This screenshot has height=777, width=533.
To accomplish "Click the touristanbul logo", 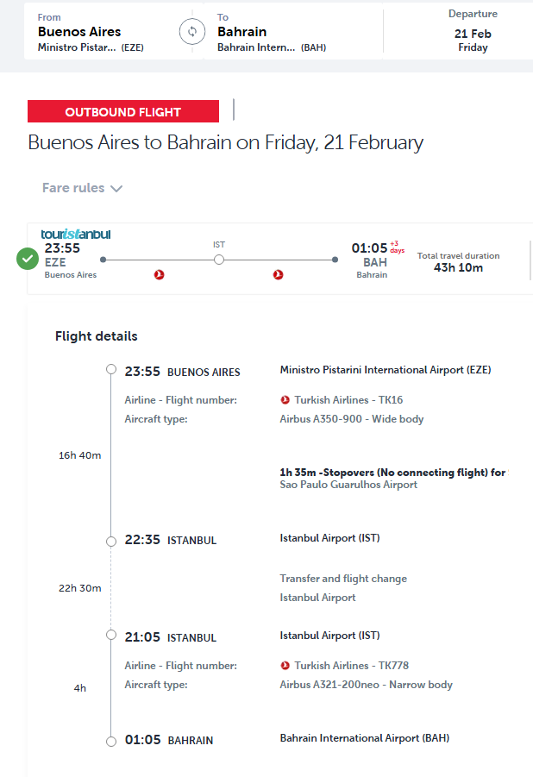I will (x=76, y=234).
